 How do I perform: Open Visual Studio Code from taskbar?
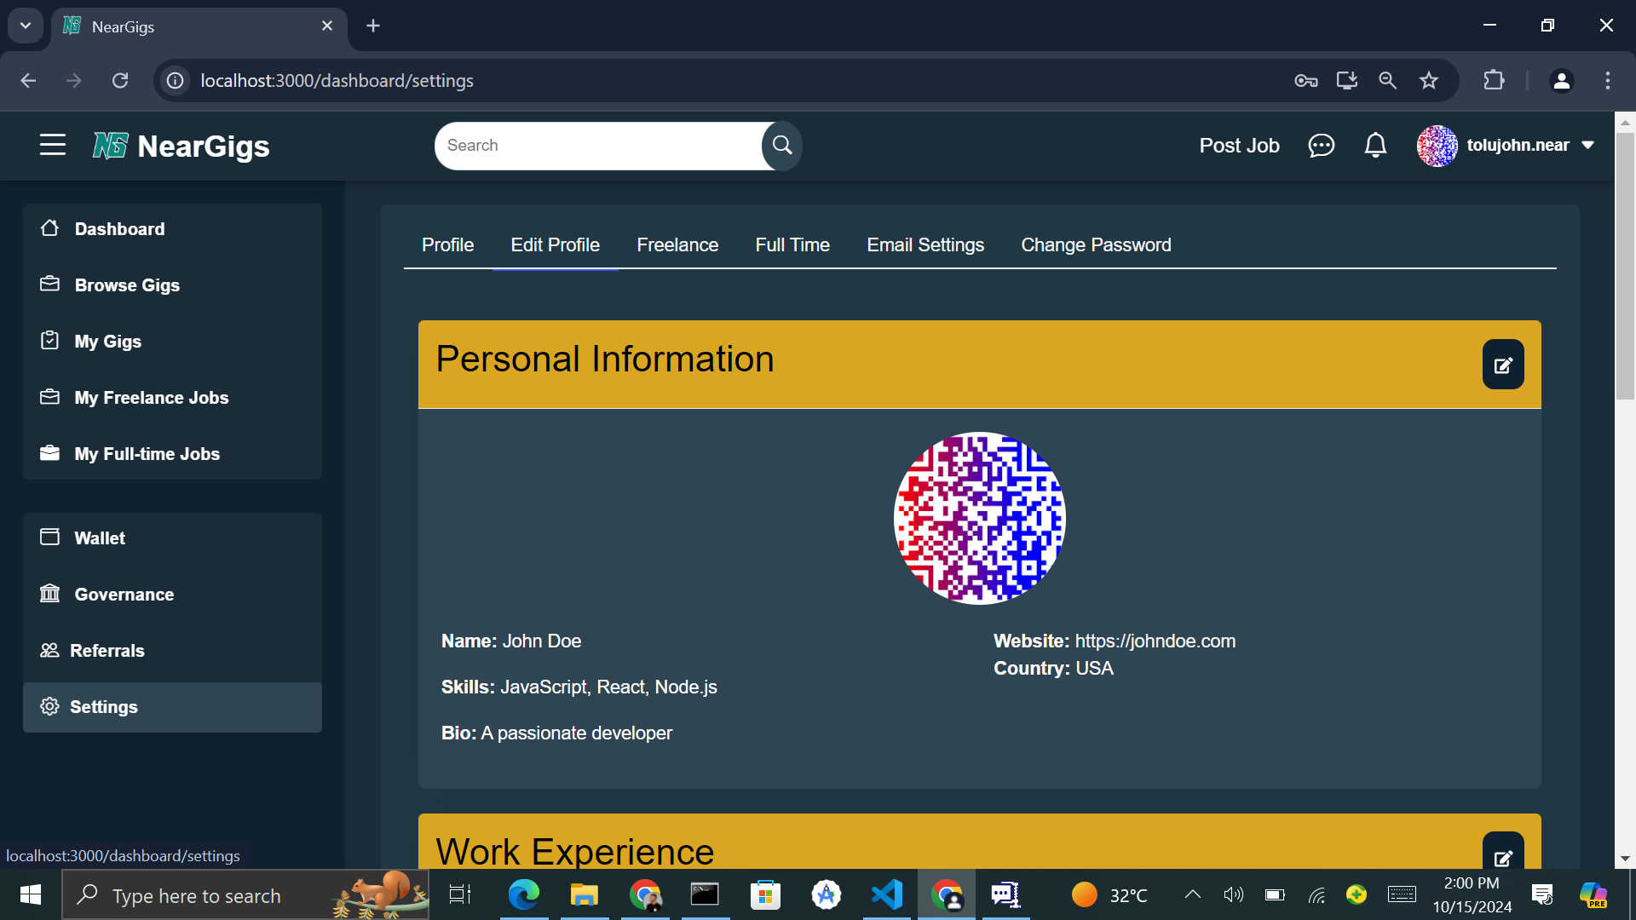pos(887,894)
